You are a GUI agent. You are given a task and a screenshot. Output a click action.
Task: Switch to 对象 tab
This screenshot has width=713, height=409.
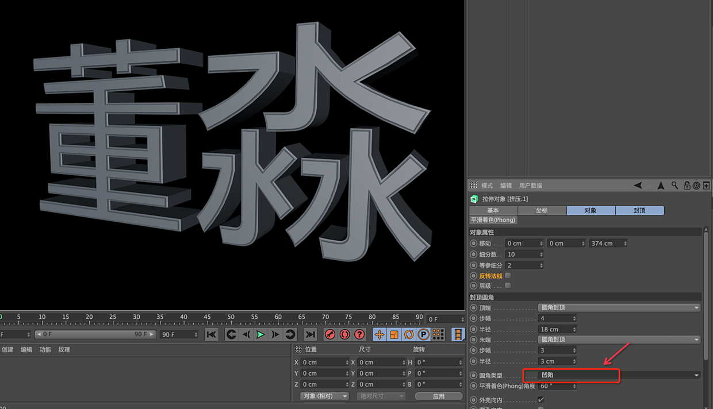591,211
